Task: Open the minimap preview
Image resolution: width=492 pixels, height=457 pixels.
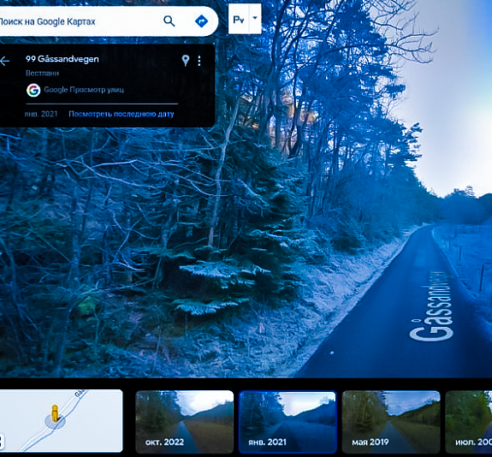Action: point(61,420)
